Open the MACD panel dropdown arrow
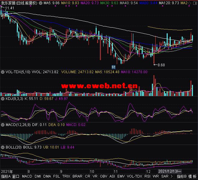The height and width of the screenshot is (180, 198). (x=3, y=125)
